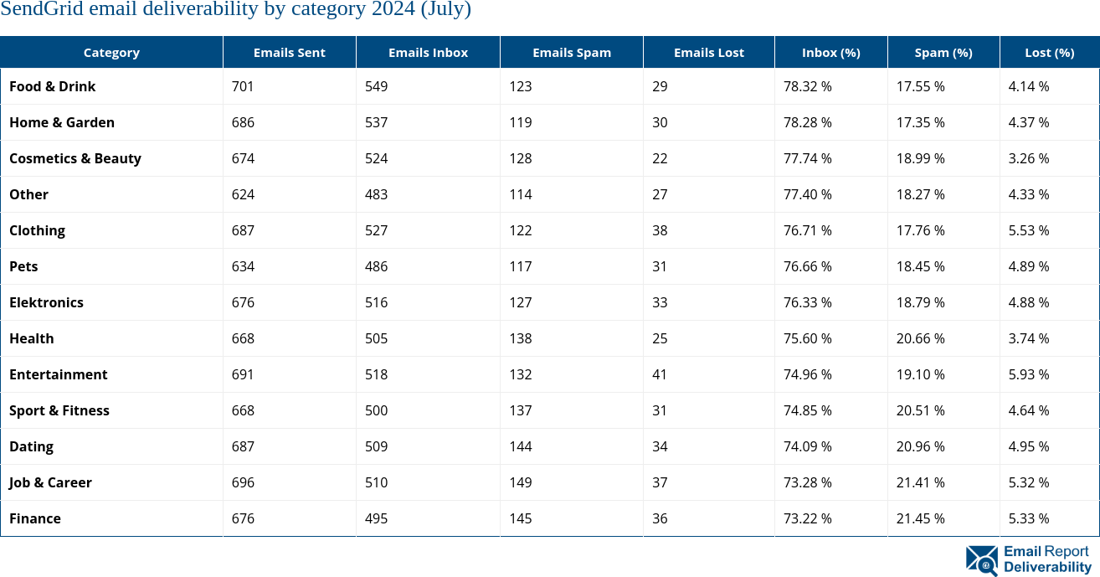Image resolution: width=1100 pixels, height=577 pixels.
Task: Click the 73.22 % inbox value
Action: (x=808, y=518)
